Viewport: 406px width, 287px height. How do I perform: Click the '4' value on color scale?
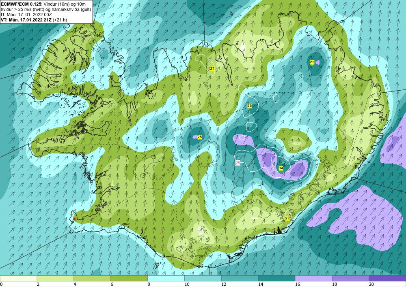[75, 285]
